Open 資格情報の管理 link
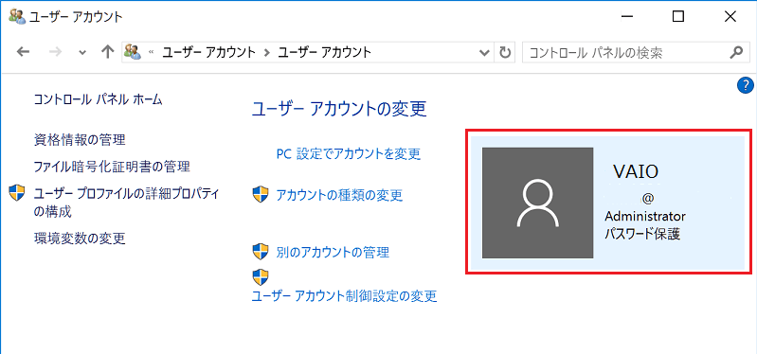757x354 pixels. 80,140
